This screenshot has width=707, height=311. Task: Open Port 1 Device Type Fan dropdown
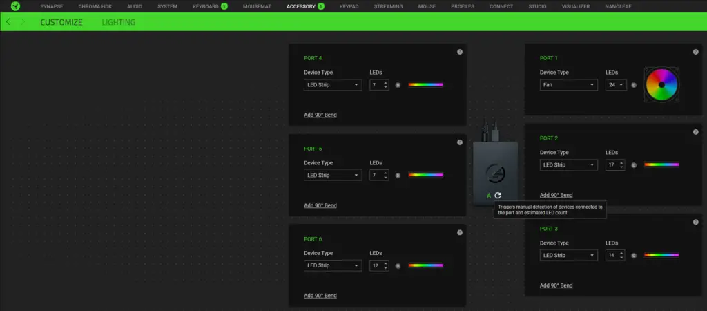569,85
